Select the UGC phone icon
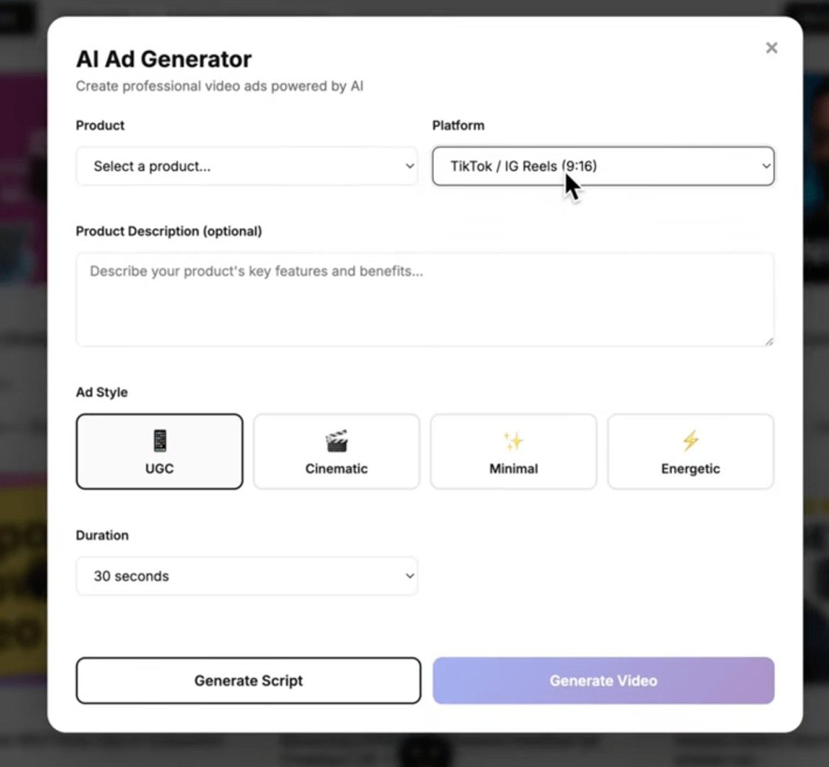This screenshot has width=829, height=767. 159,440
